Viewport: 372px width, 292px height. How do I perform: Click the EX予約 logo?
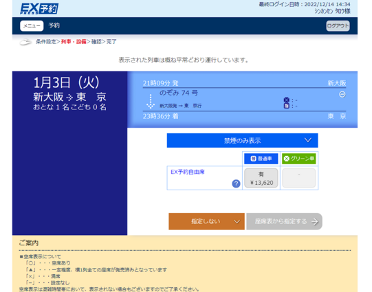[x=39, y=9]
